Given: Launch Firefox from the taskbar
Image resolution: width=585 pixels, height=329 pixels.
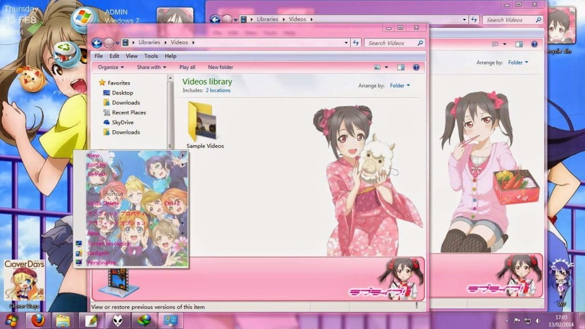Looking at the screenshot, I should (x=38, y=320).
